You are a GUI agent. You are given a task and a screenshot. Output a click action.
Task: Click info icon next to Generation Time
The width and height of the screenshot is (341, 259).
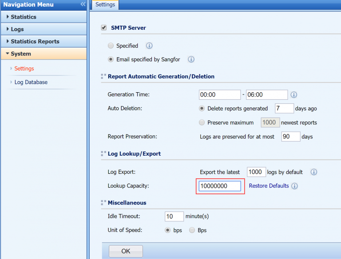293,95
